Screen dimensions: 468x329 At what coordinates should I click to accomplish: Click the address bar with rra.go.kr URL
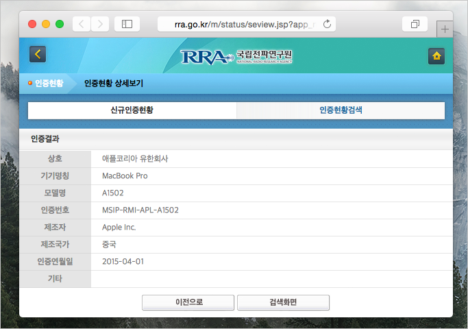click(x=247, y=24)
